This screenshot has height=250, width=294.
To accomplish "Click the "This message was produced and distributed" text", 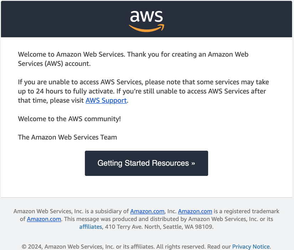I will coord(169,219).
